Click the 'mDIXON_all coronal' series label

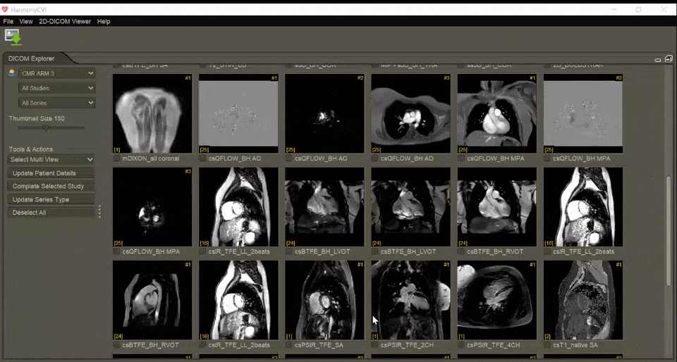coord(151,158)
